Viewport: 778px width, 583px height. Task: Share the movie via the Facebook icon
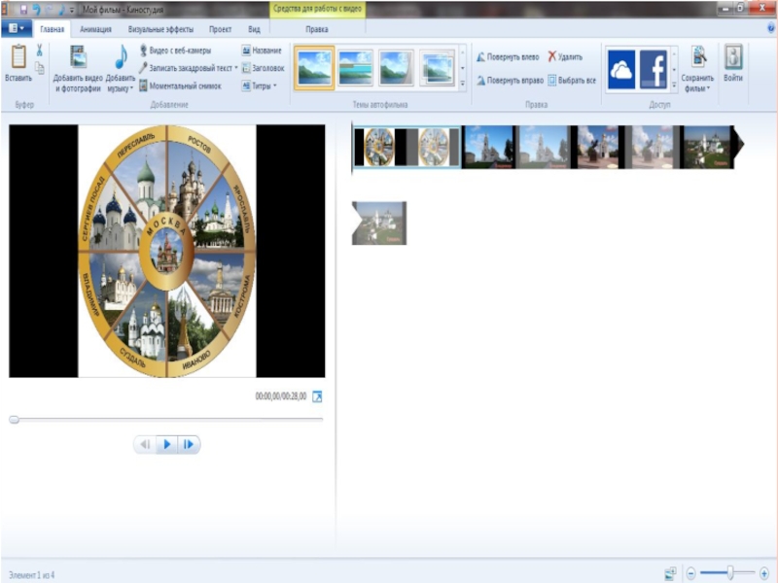(x=654, y=69)
